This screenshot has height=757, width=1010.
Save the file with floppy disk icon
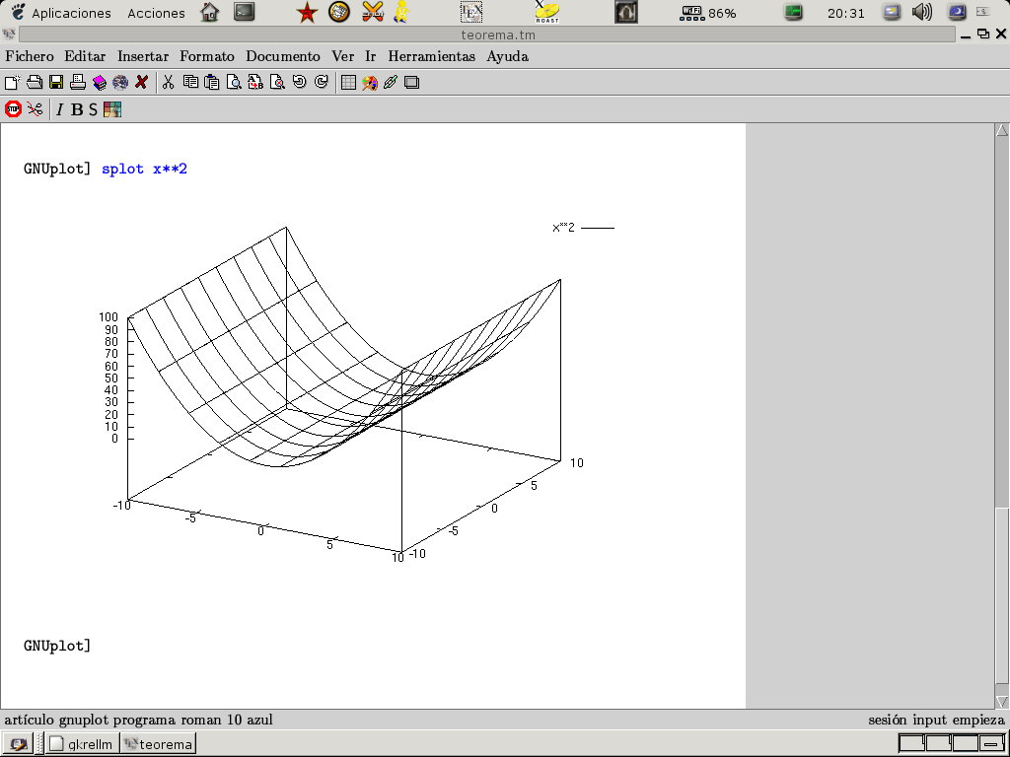pos(56,83)
